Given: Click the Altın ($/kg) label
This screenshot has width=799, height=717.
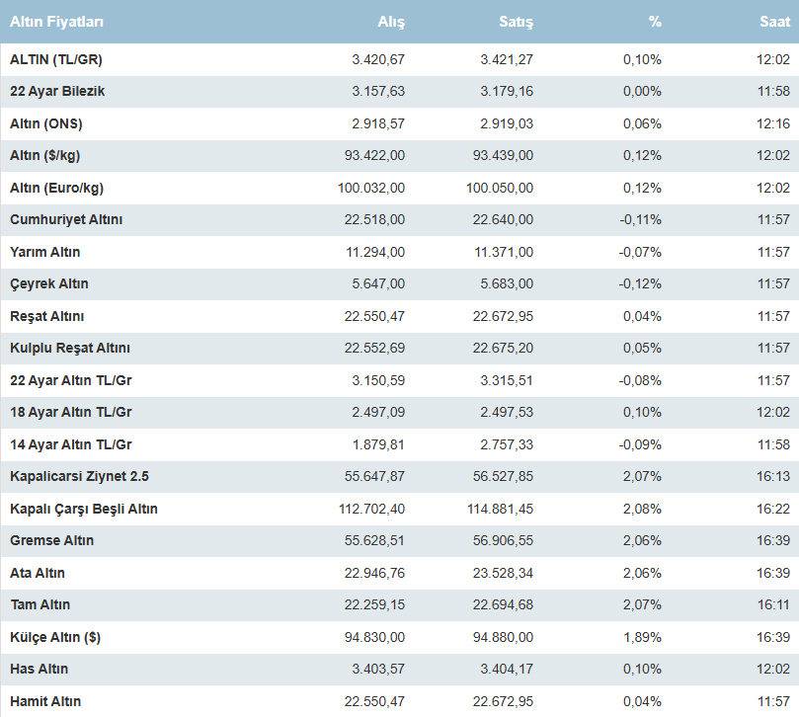Looking at the screenshot, I should point(47,155).
